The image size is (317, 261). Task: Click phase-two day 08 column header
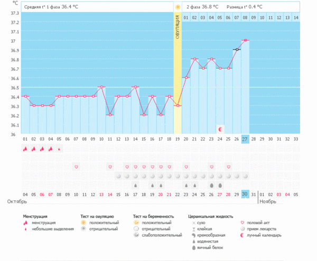(246, 18)
